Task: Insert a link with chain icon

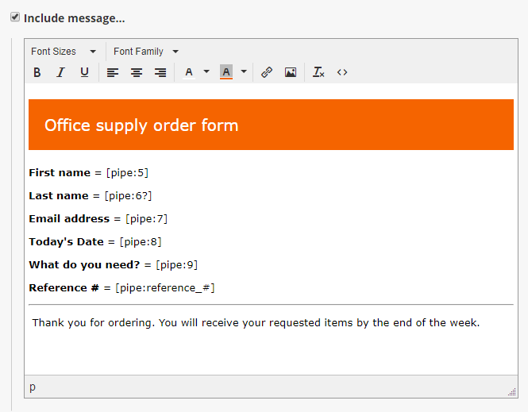Action: [267, 72]
